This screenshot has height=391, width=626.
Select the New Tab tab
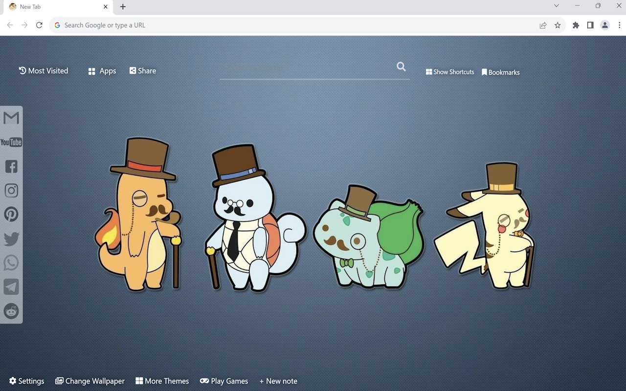[x=57, y=7]
